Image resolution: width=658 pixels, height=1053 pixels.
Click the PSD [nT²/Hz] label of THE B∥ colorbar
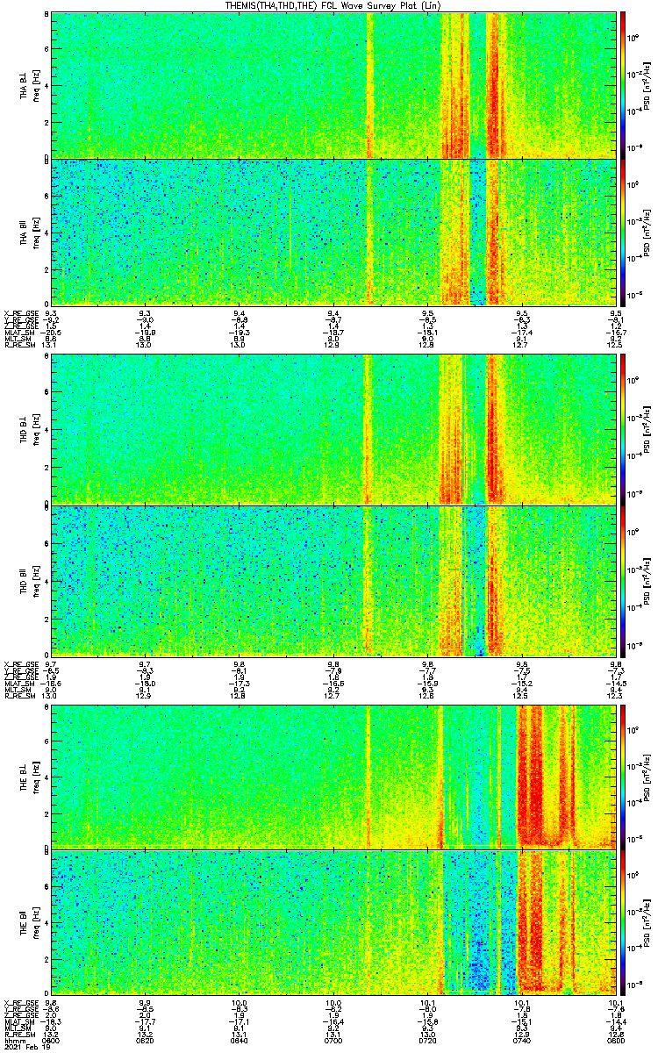point(648,923)
